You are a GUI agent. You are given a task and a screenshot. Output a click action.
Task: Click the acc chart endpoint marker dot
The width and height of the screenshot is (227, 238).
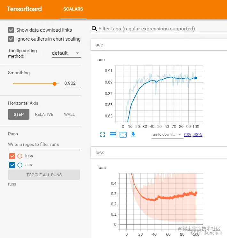(196, 78)
